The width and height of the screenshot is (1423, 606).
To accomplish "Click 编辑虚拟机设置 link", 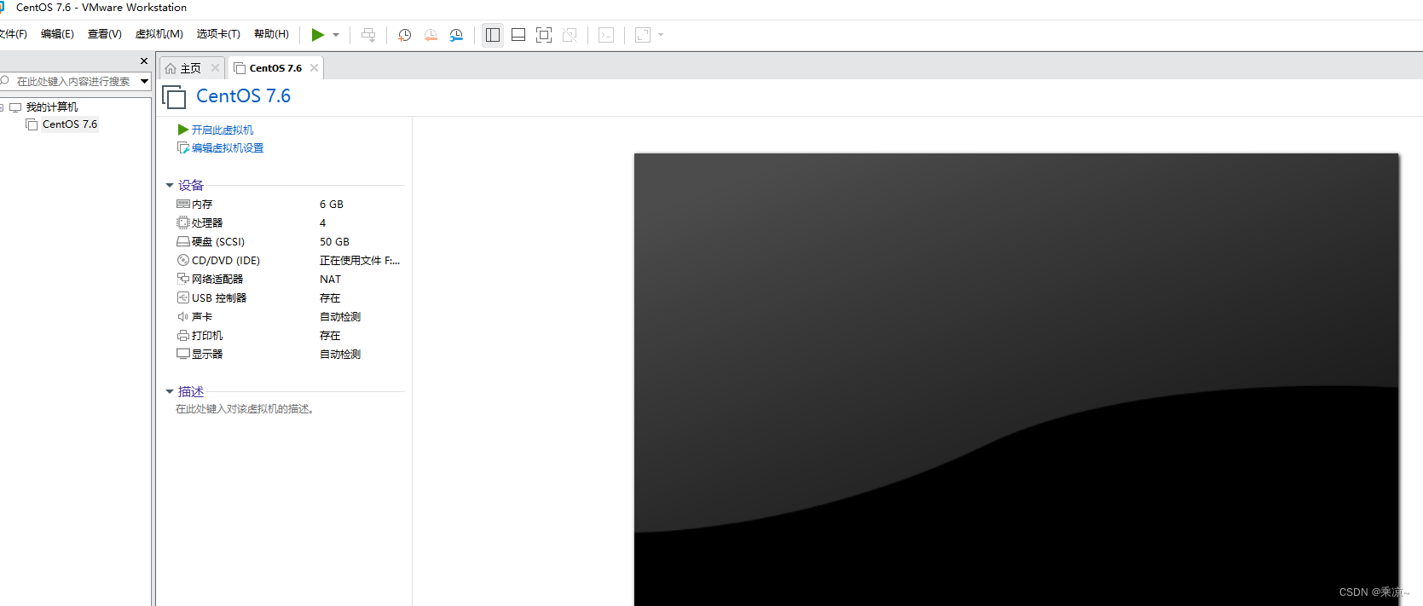I will click(x=228, y=148).
